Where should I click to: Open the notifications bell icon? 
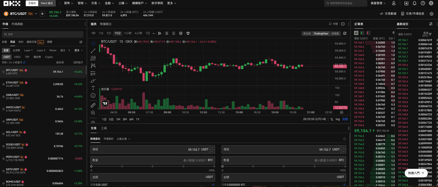click(x=414, y=3)
